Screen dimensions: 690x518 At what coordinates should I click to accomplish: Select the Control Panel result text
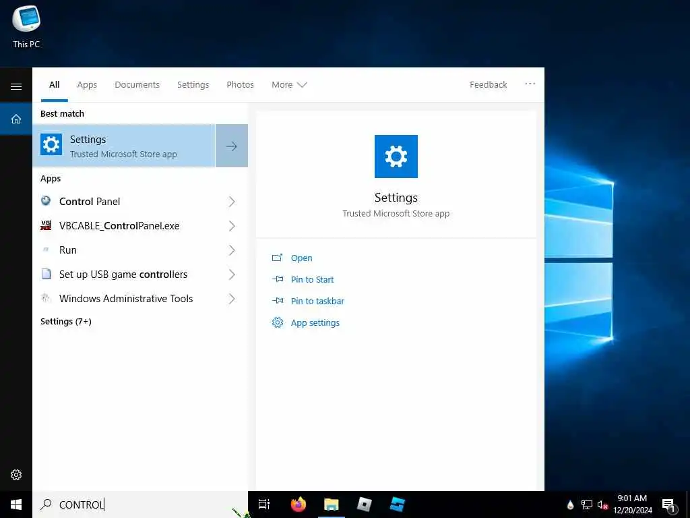coord(90,202)
